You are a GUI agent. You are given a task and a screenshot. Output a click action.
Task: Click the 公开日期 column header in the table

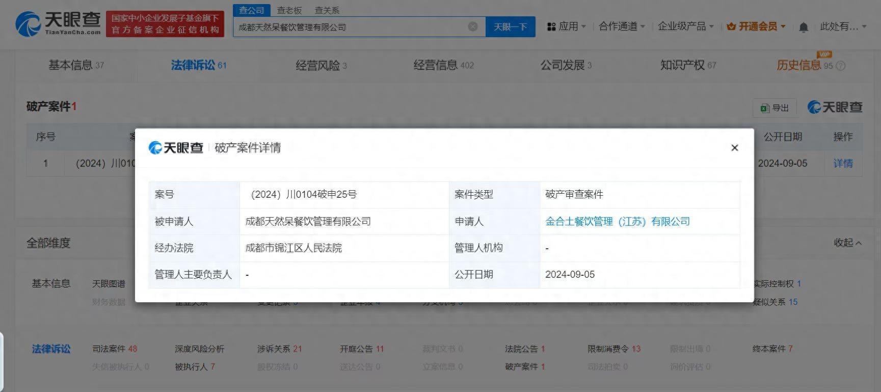point(783,137)
